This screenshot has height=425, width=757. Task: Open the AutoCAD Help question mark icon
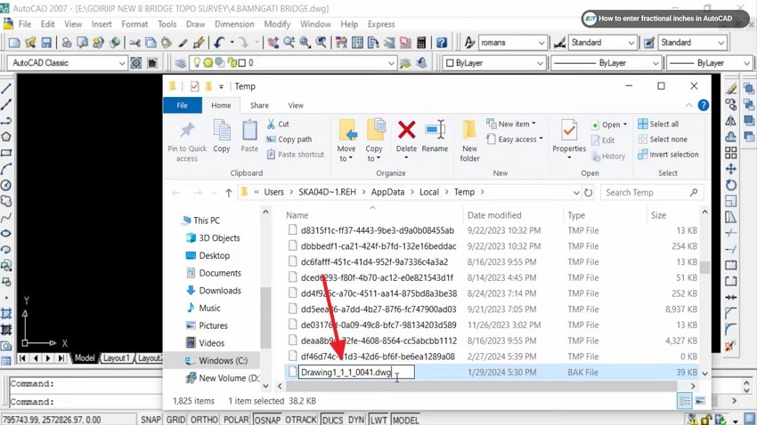pyautogui.click(x=441, y=43)
